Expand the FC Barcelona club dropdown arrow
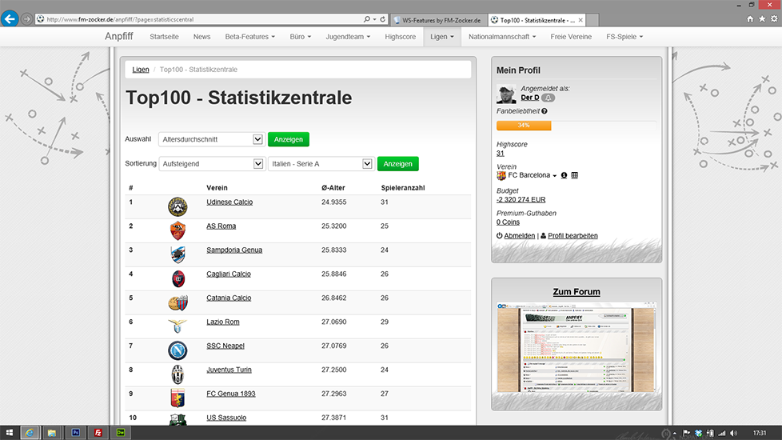Image resolution: width=782 pixels, height=440 pixels. [555, 176]
